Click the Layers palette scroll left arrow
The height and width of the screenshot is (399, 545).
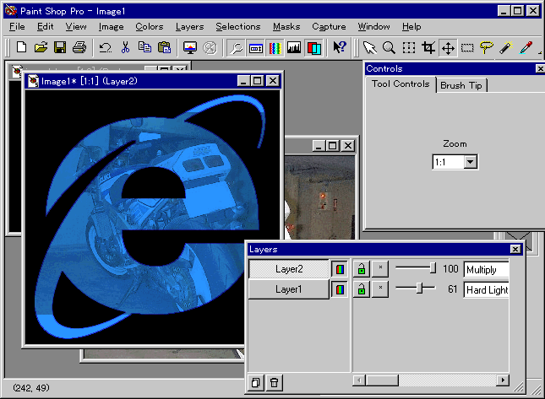359,380
